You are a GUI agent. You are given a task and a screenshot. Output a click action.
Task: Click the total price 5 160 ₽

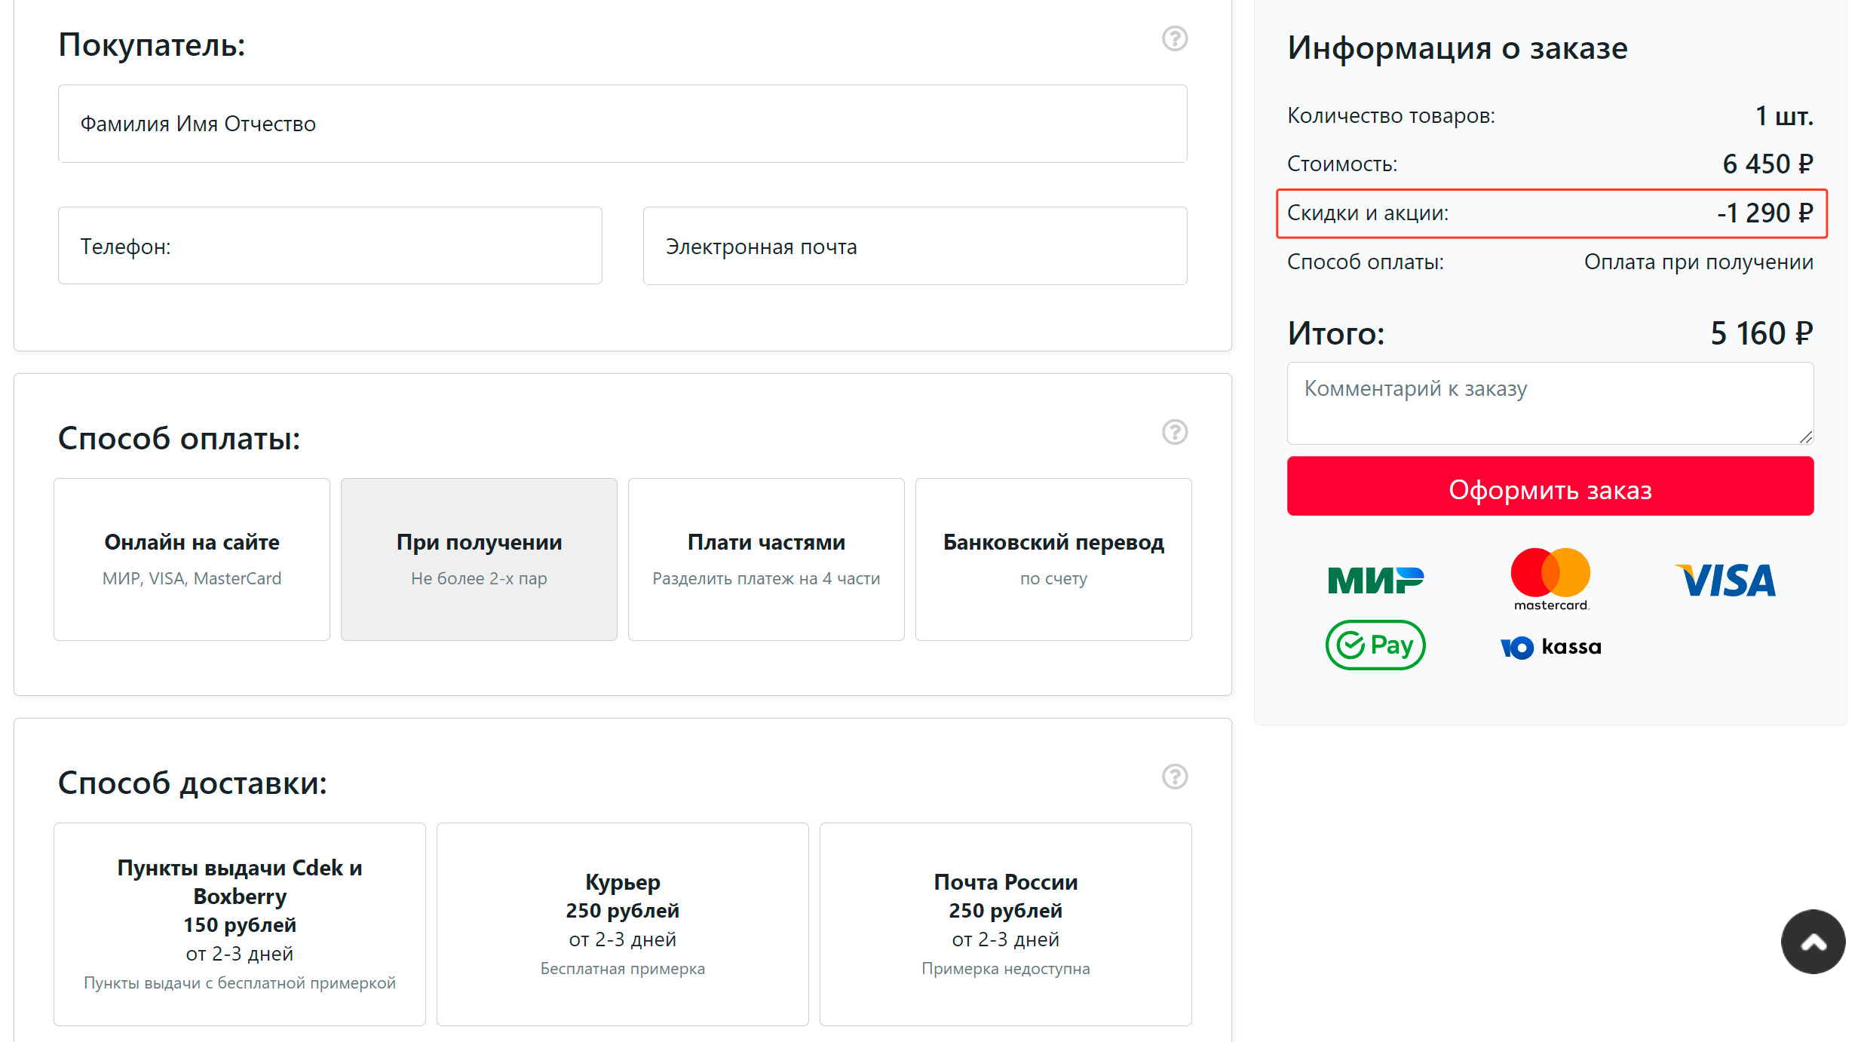click(x=1761, y=333)
